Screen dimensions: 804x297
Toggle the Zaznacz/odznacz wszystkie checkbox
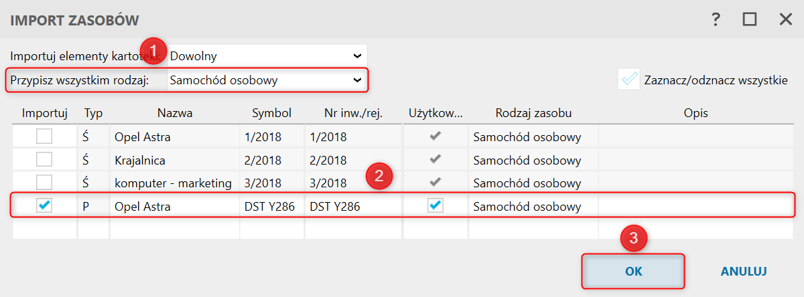(x=629, y=80)
